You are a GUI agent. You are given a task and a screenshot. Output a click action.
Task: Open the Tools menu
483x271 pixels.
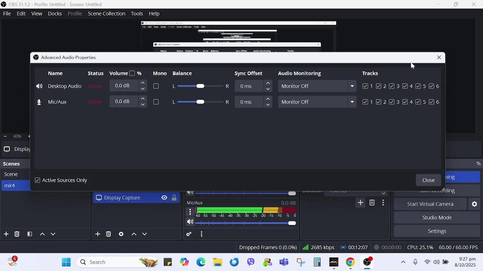coord(137,14)
